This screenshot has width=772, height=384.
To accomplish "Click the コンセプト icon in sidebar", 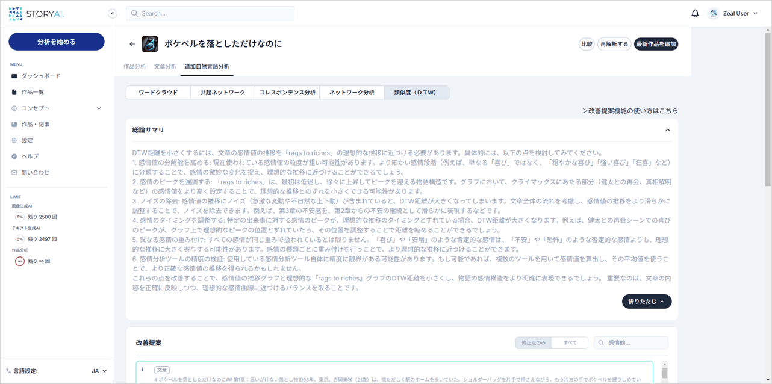I will pos(14,108).
